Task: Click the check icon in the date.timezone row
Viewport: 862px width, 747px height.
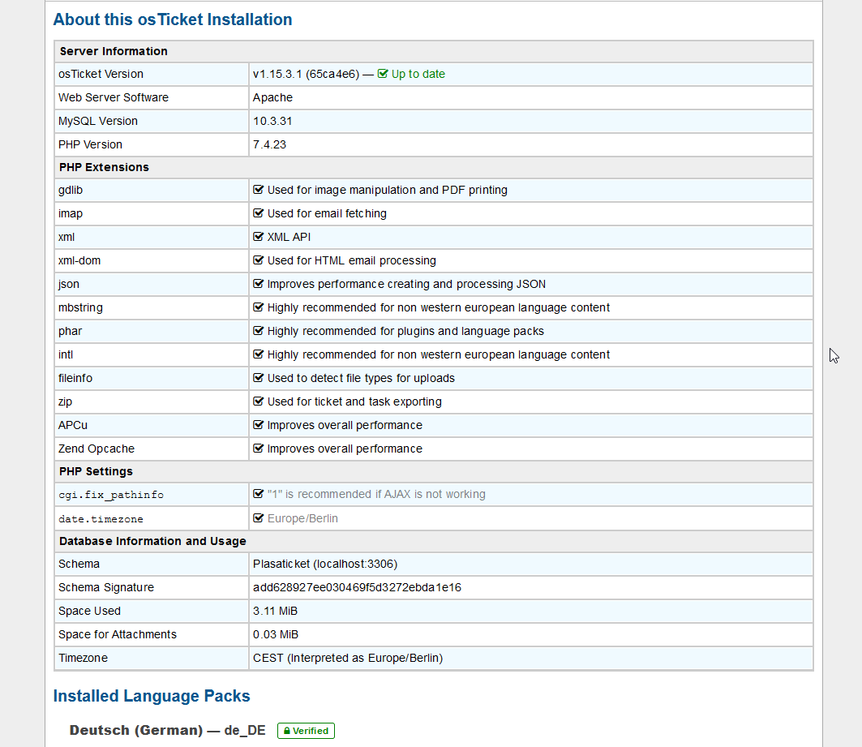Action: click(258, 518)
